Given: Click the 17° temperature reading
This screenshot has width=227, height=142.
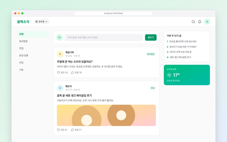Looking at the screenshot, I should click(176, 75).
